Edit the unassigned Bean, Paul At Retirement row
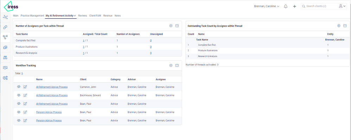The width and height of the screenshot is (351, 140). tap(25, 104)
